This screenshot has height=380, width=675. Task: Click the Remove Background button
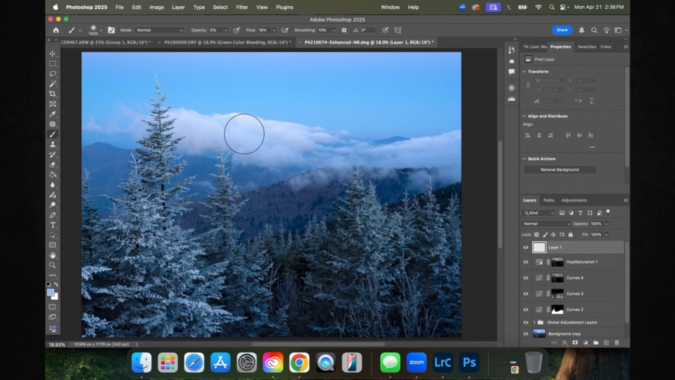click(x=559, y=169)
